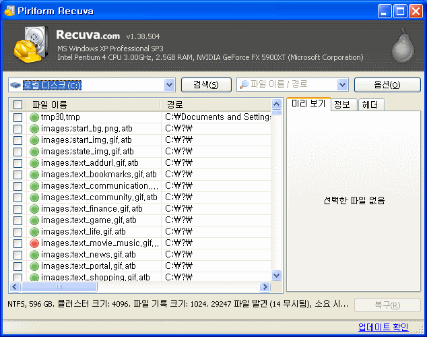
Task: Click the vertical scrollbar thumb
Action: (276, 113)
